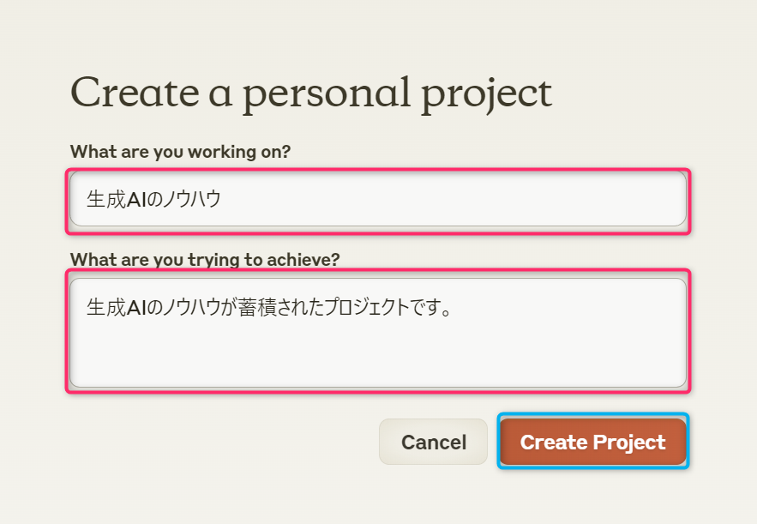The image size is (757, 524).
Task: Click the text 生成AIのノウハウ in the name field
Action: pos(154,199)
